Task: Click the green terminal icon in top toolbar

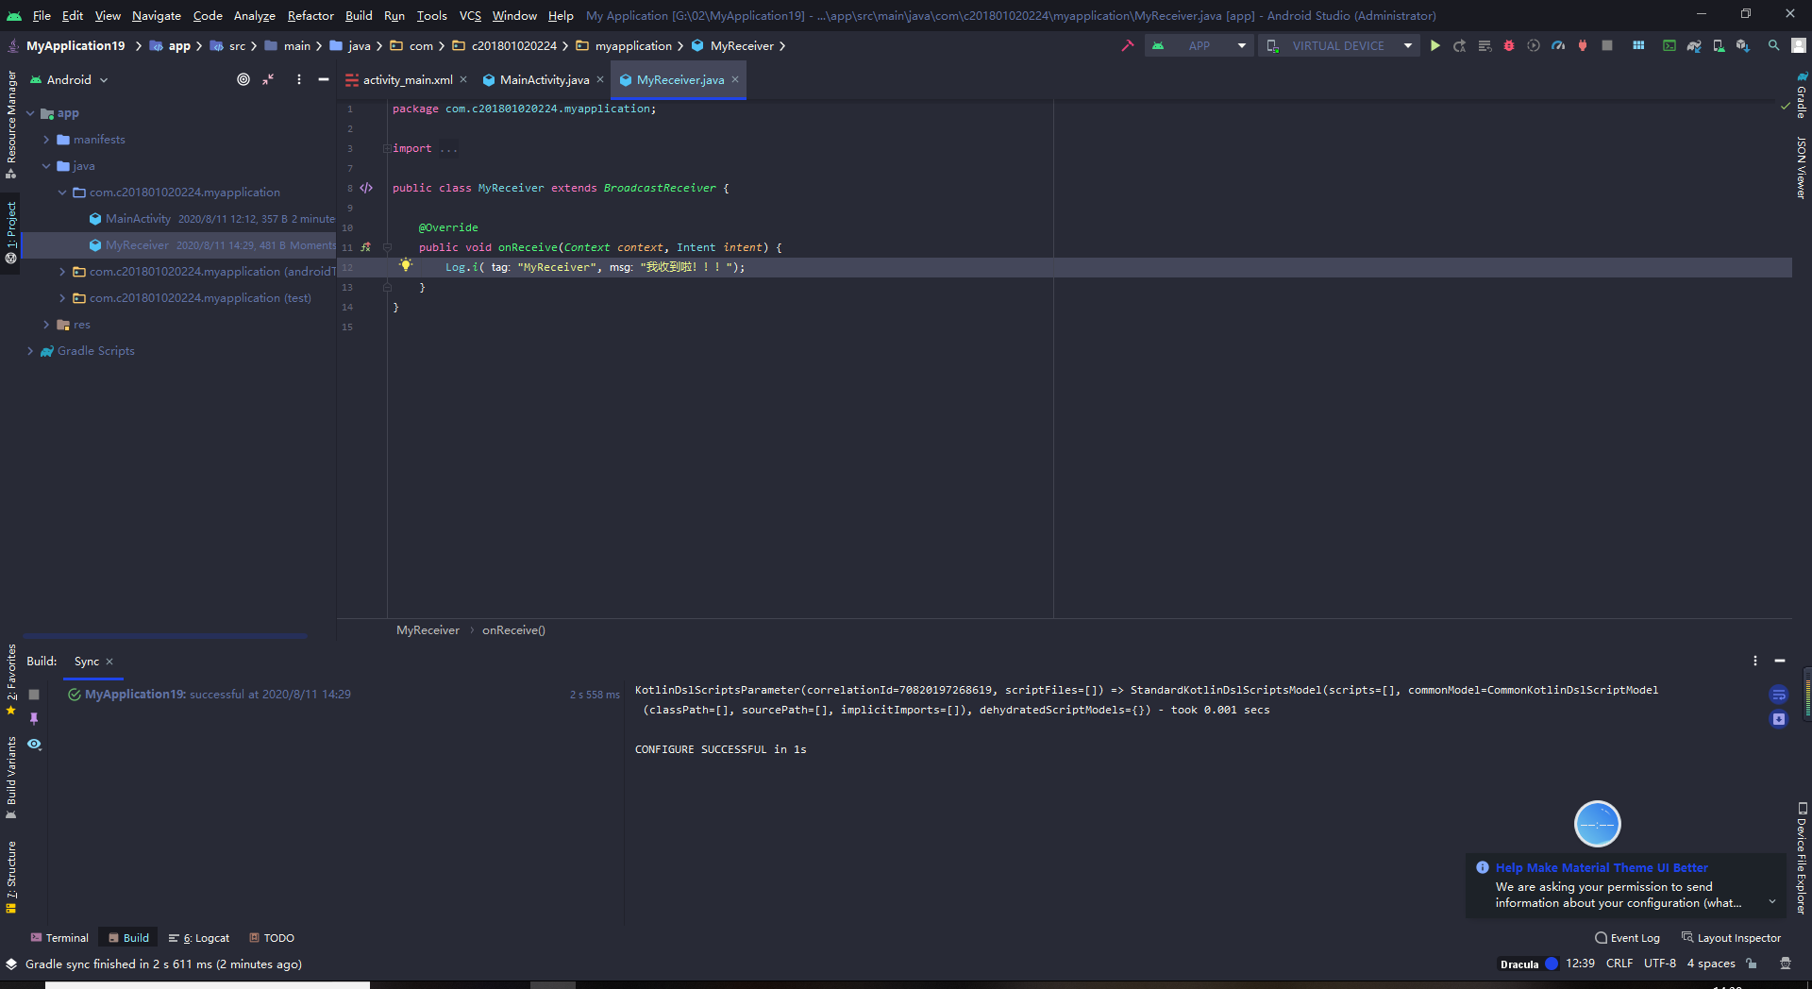Action: 1669,45
